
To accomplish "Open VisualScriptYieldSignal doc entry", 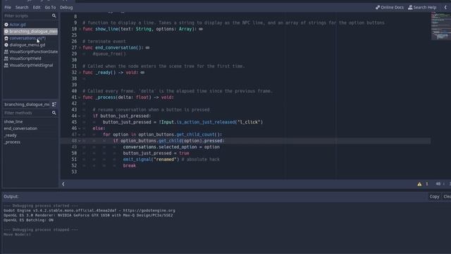I will point(31,66).
